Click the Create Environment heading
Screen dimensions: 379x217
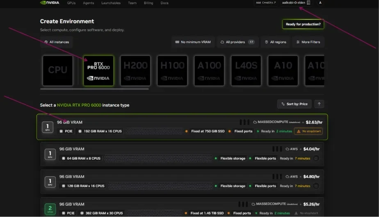[x=67, y=21]
